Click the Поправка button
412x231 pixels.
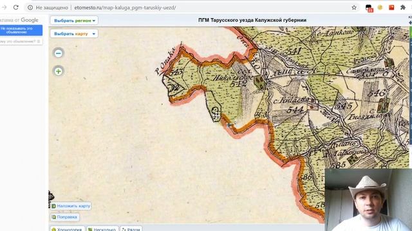(x=64, y=217)
